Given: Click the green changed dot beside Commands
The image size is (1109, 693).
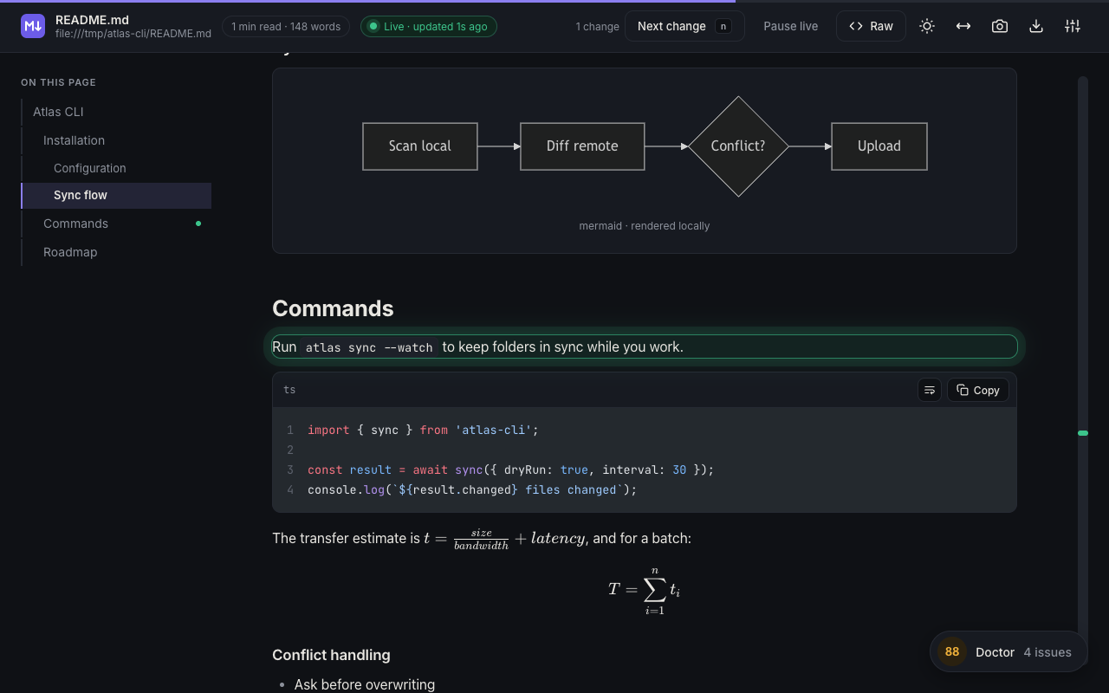Looking at the screenshot, I should [198, 223].
